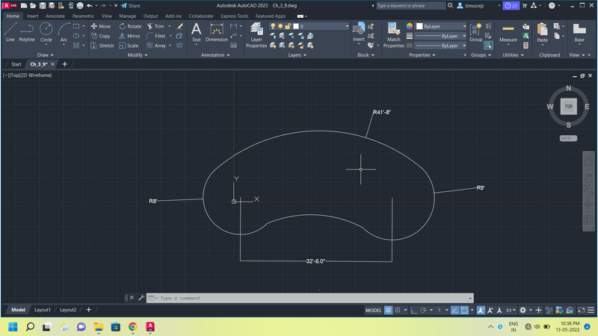The image size is (598, 336).
Task: Open the layer name dropdown
Action: tap(321, 26)
